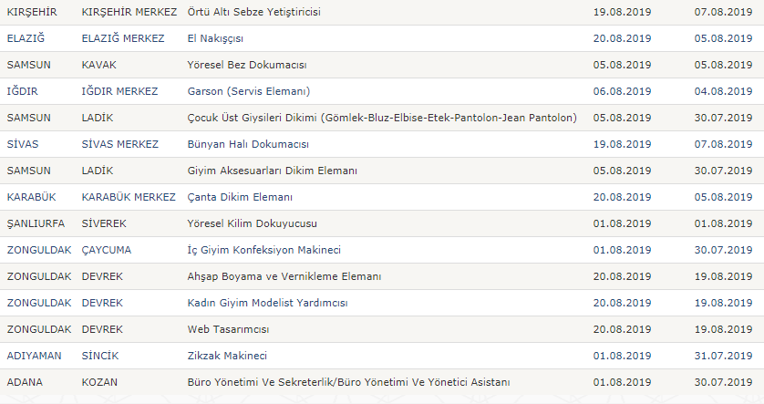Select the ŞANLIURFA province cell
Viewport: 764px width, 404px height.
(x=35, y=223)
